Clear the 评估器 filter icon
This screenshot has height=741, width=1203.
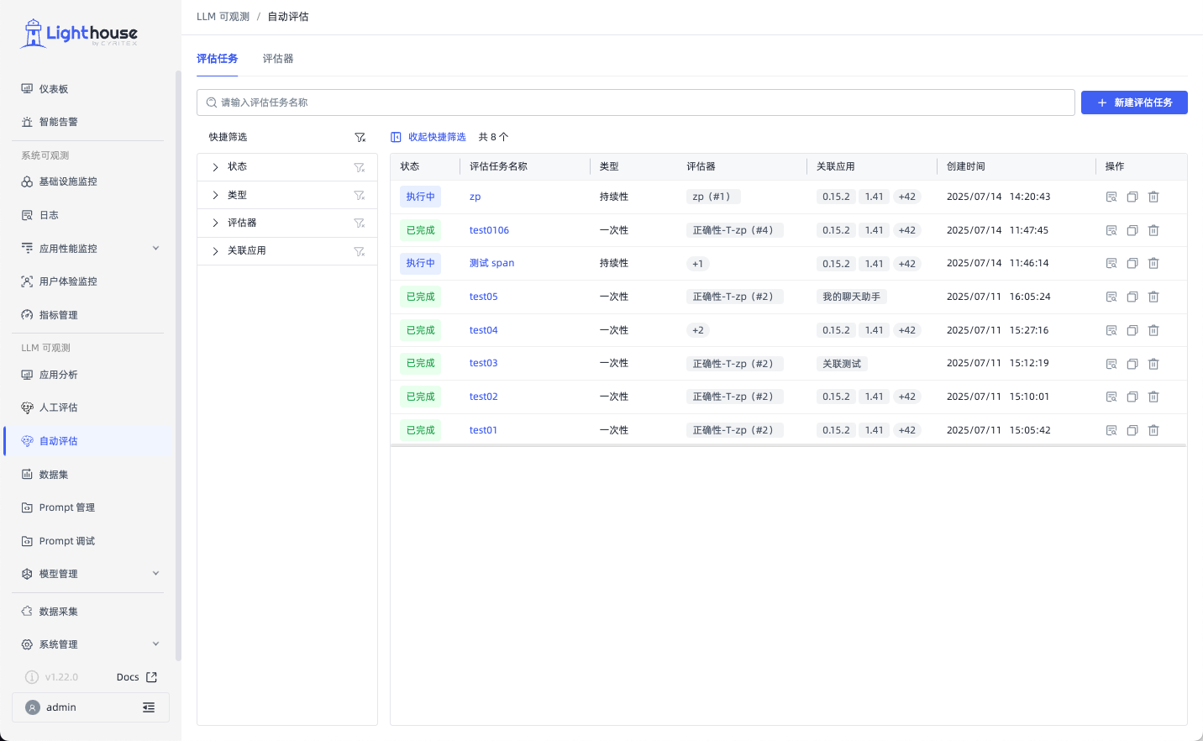click(x=360, y=223)
